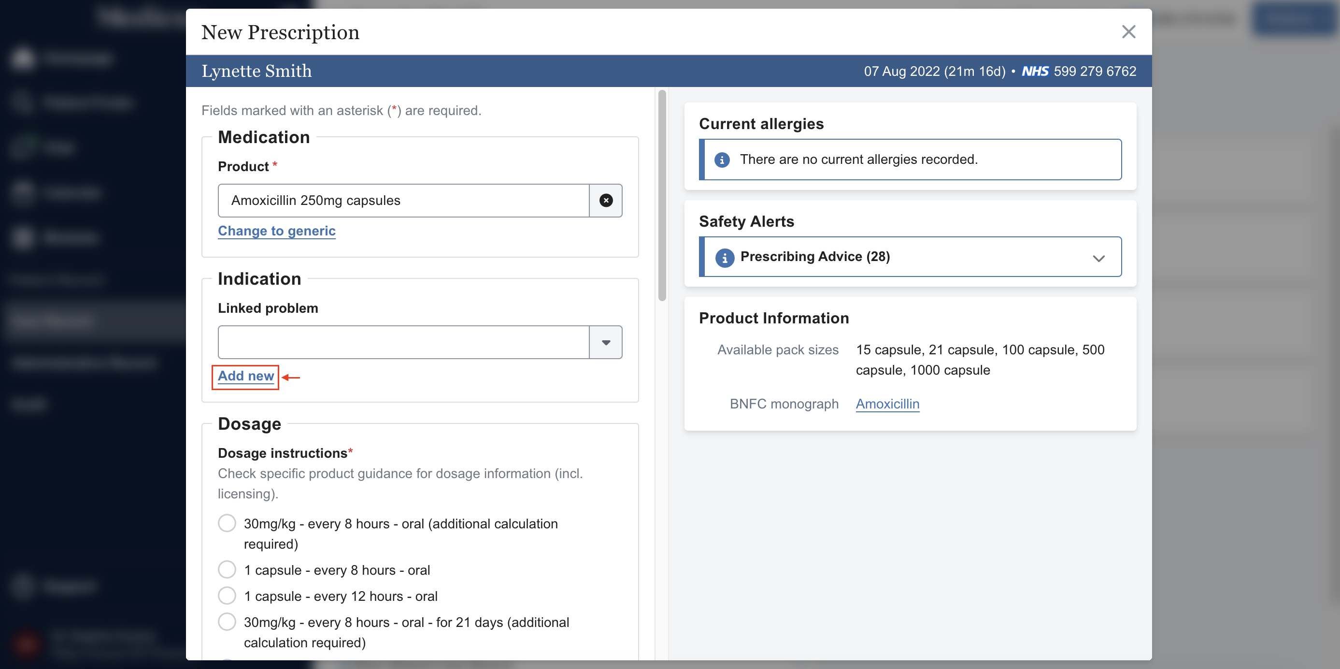Click the Linked problem input field
The width and height of the screenshot is (1340, 669).
tap(403, 342)
